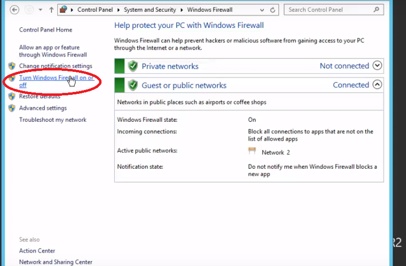The height and width of the screenshot is (266, 406).
Task: Open Troubleshoot my network
Action: [x=53, y=120]
